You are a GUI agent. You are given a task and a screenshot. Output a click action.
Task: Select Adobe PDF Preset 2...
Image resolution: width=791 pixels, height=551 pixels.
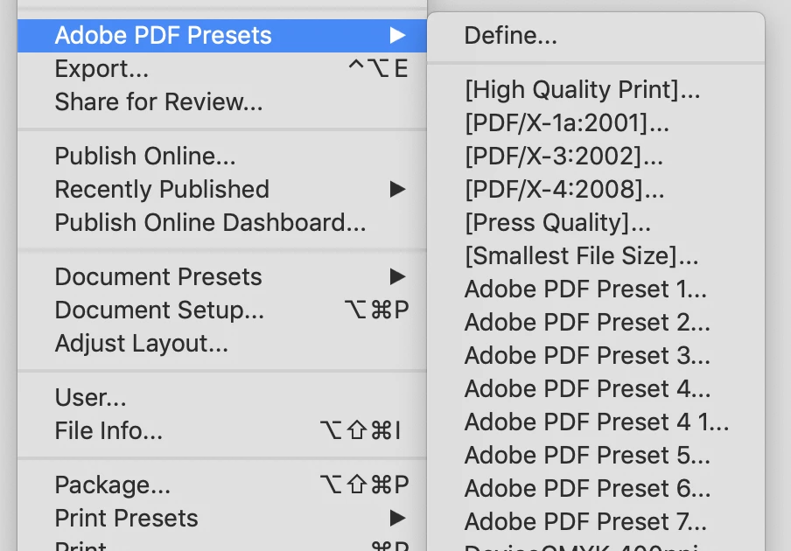point(596,323)
